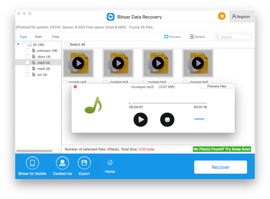Check the .mp3 (4) checkbox
Screen dimensions: 270x199
pyautogui.click(x=27, y=62)
